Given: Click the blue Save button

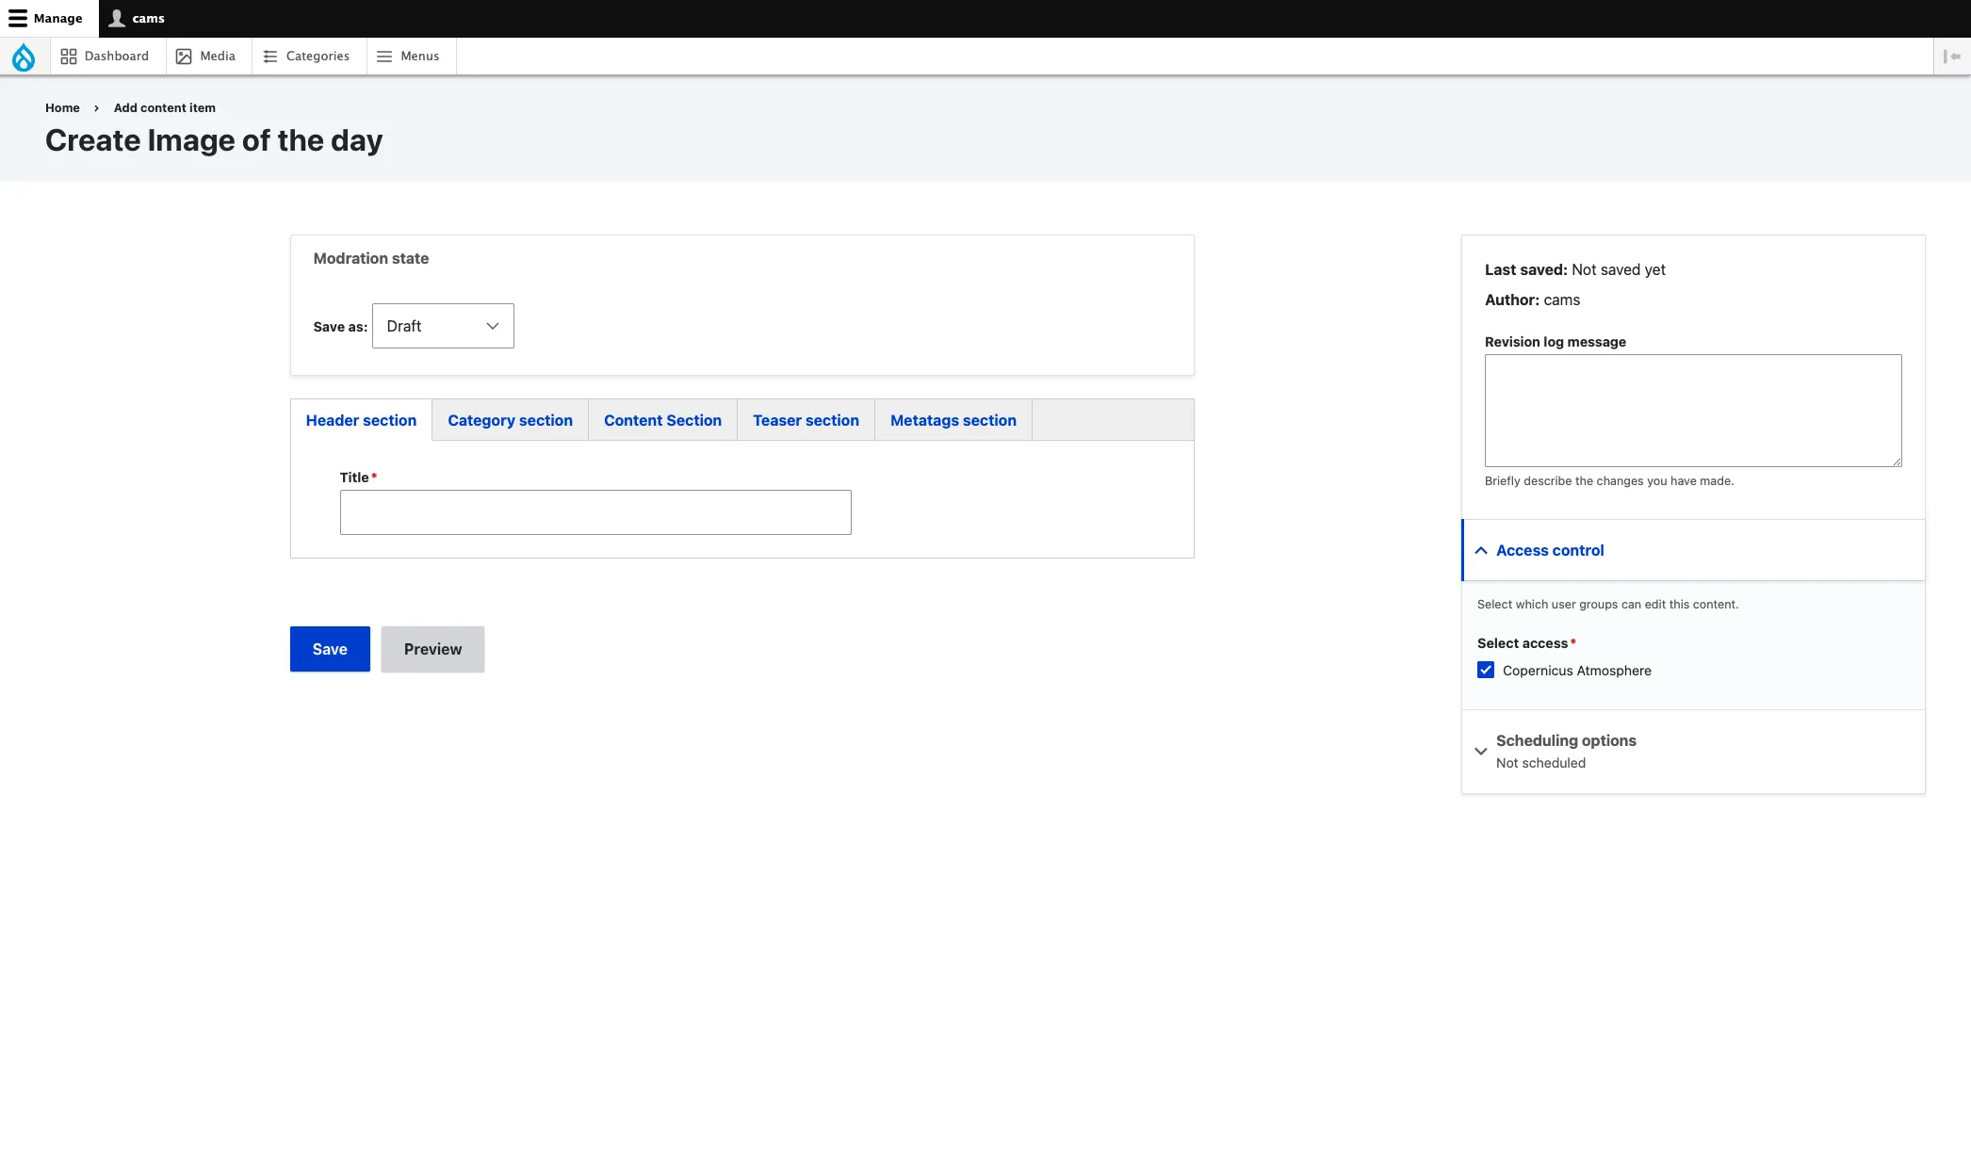Looking at the screenshot, I should pyautogui.click(x=330, y=649).
